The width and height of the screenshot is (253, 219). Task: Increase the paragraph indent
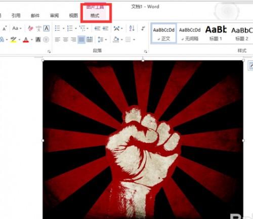click(105, 28)
